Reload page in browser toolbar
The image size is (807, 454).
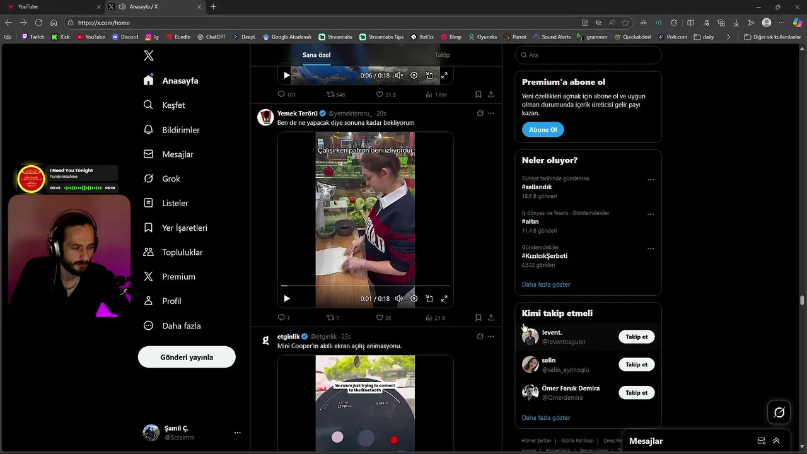[x=38, y=23]
